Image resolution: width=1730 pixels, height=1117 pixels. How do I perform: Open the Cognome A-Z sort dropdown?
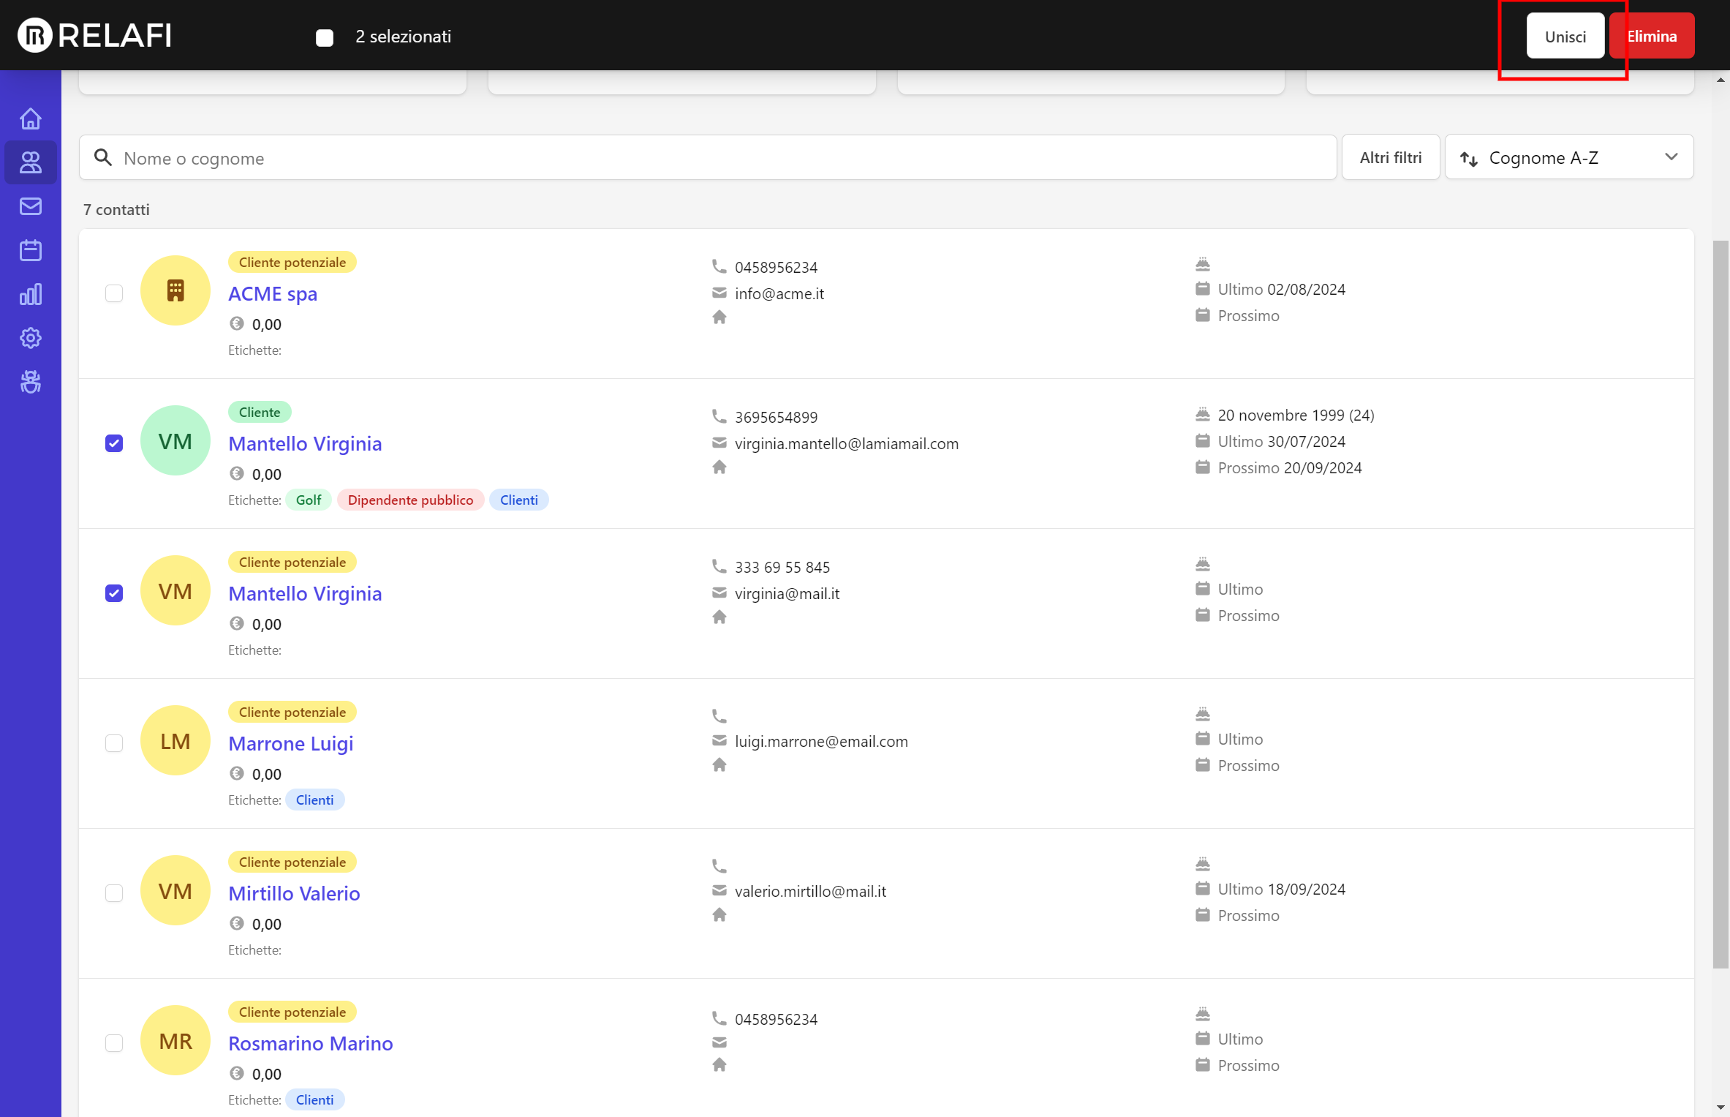(x=1672, y=157)
